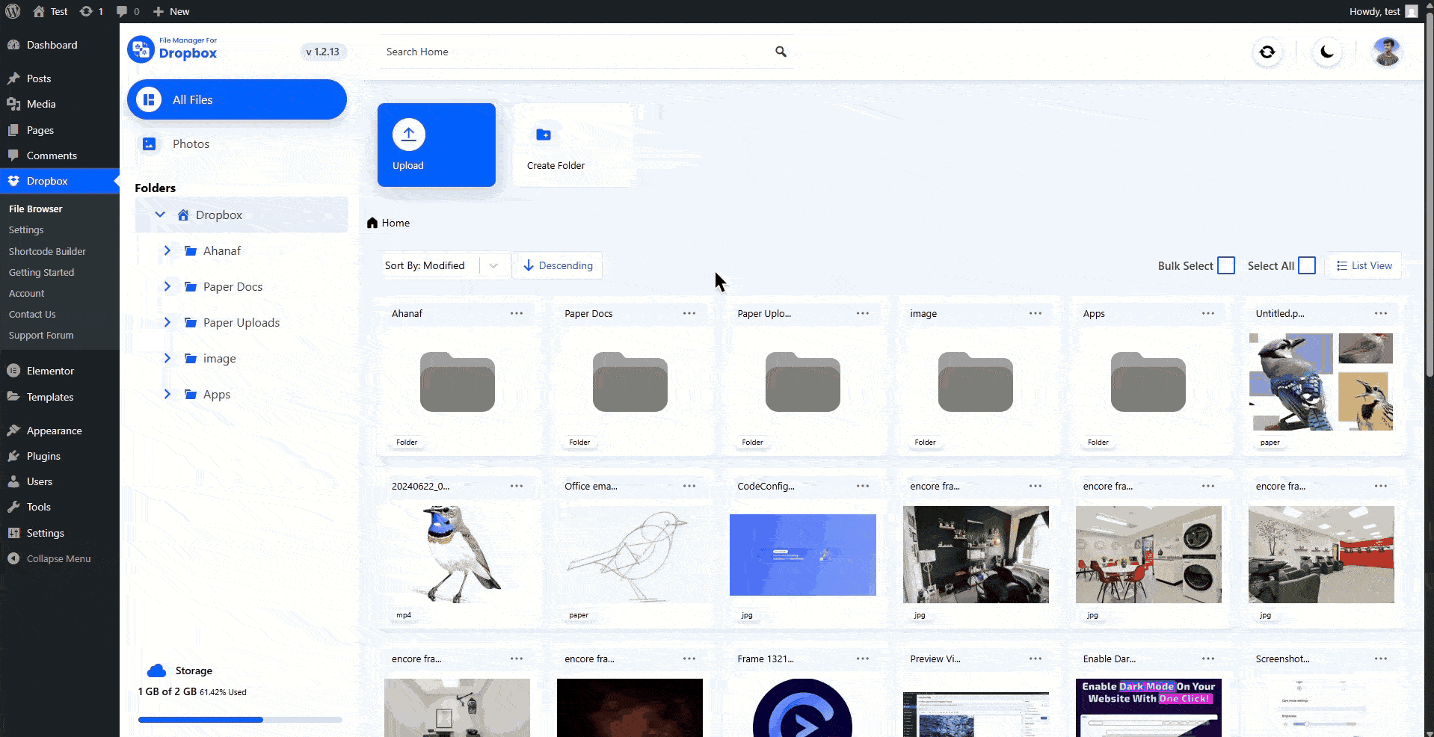The height and width of the screenshot is (737, 1434).
Task: Open options menu for Paper Docs card
Action: (689, 313)
